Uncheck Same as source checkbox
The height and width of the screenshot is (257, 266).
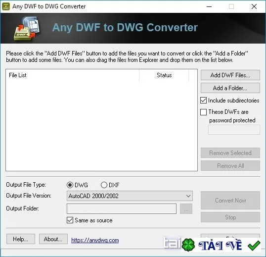[70, 220]
